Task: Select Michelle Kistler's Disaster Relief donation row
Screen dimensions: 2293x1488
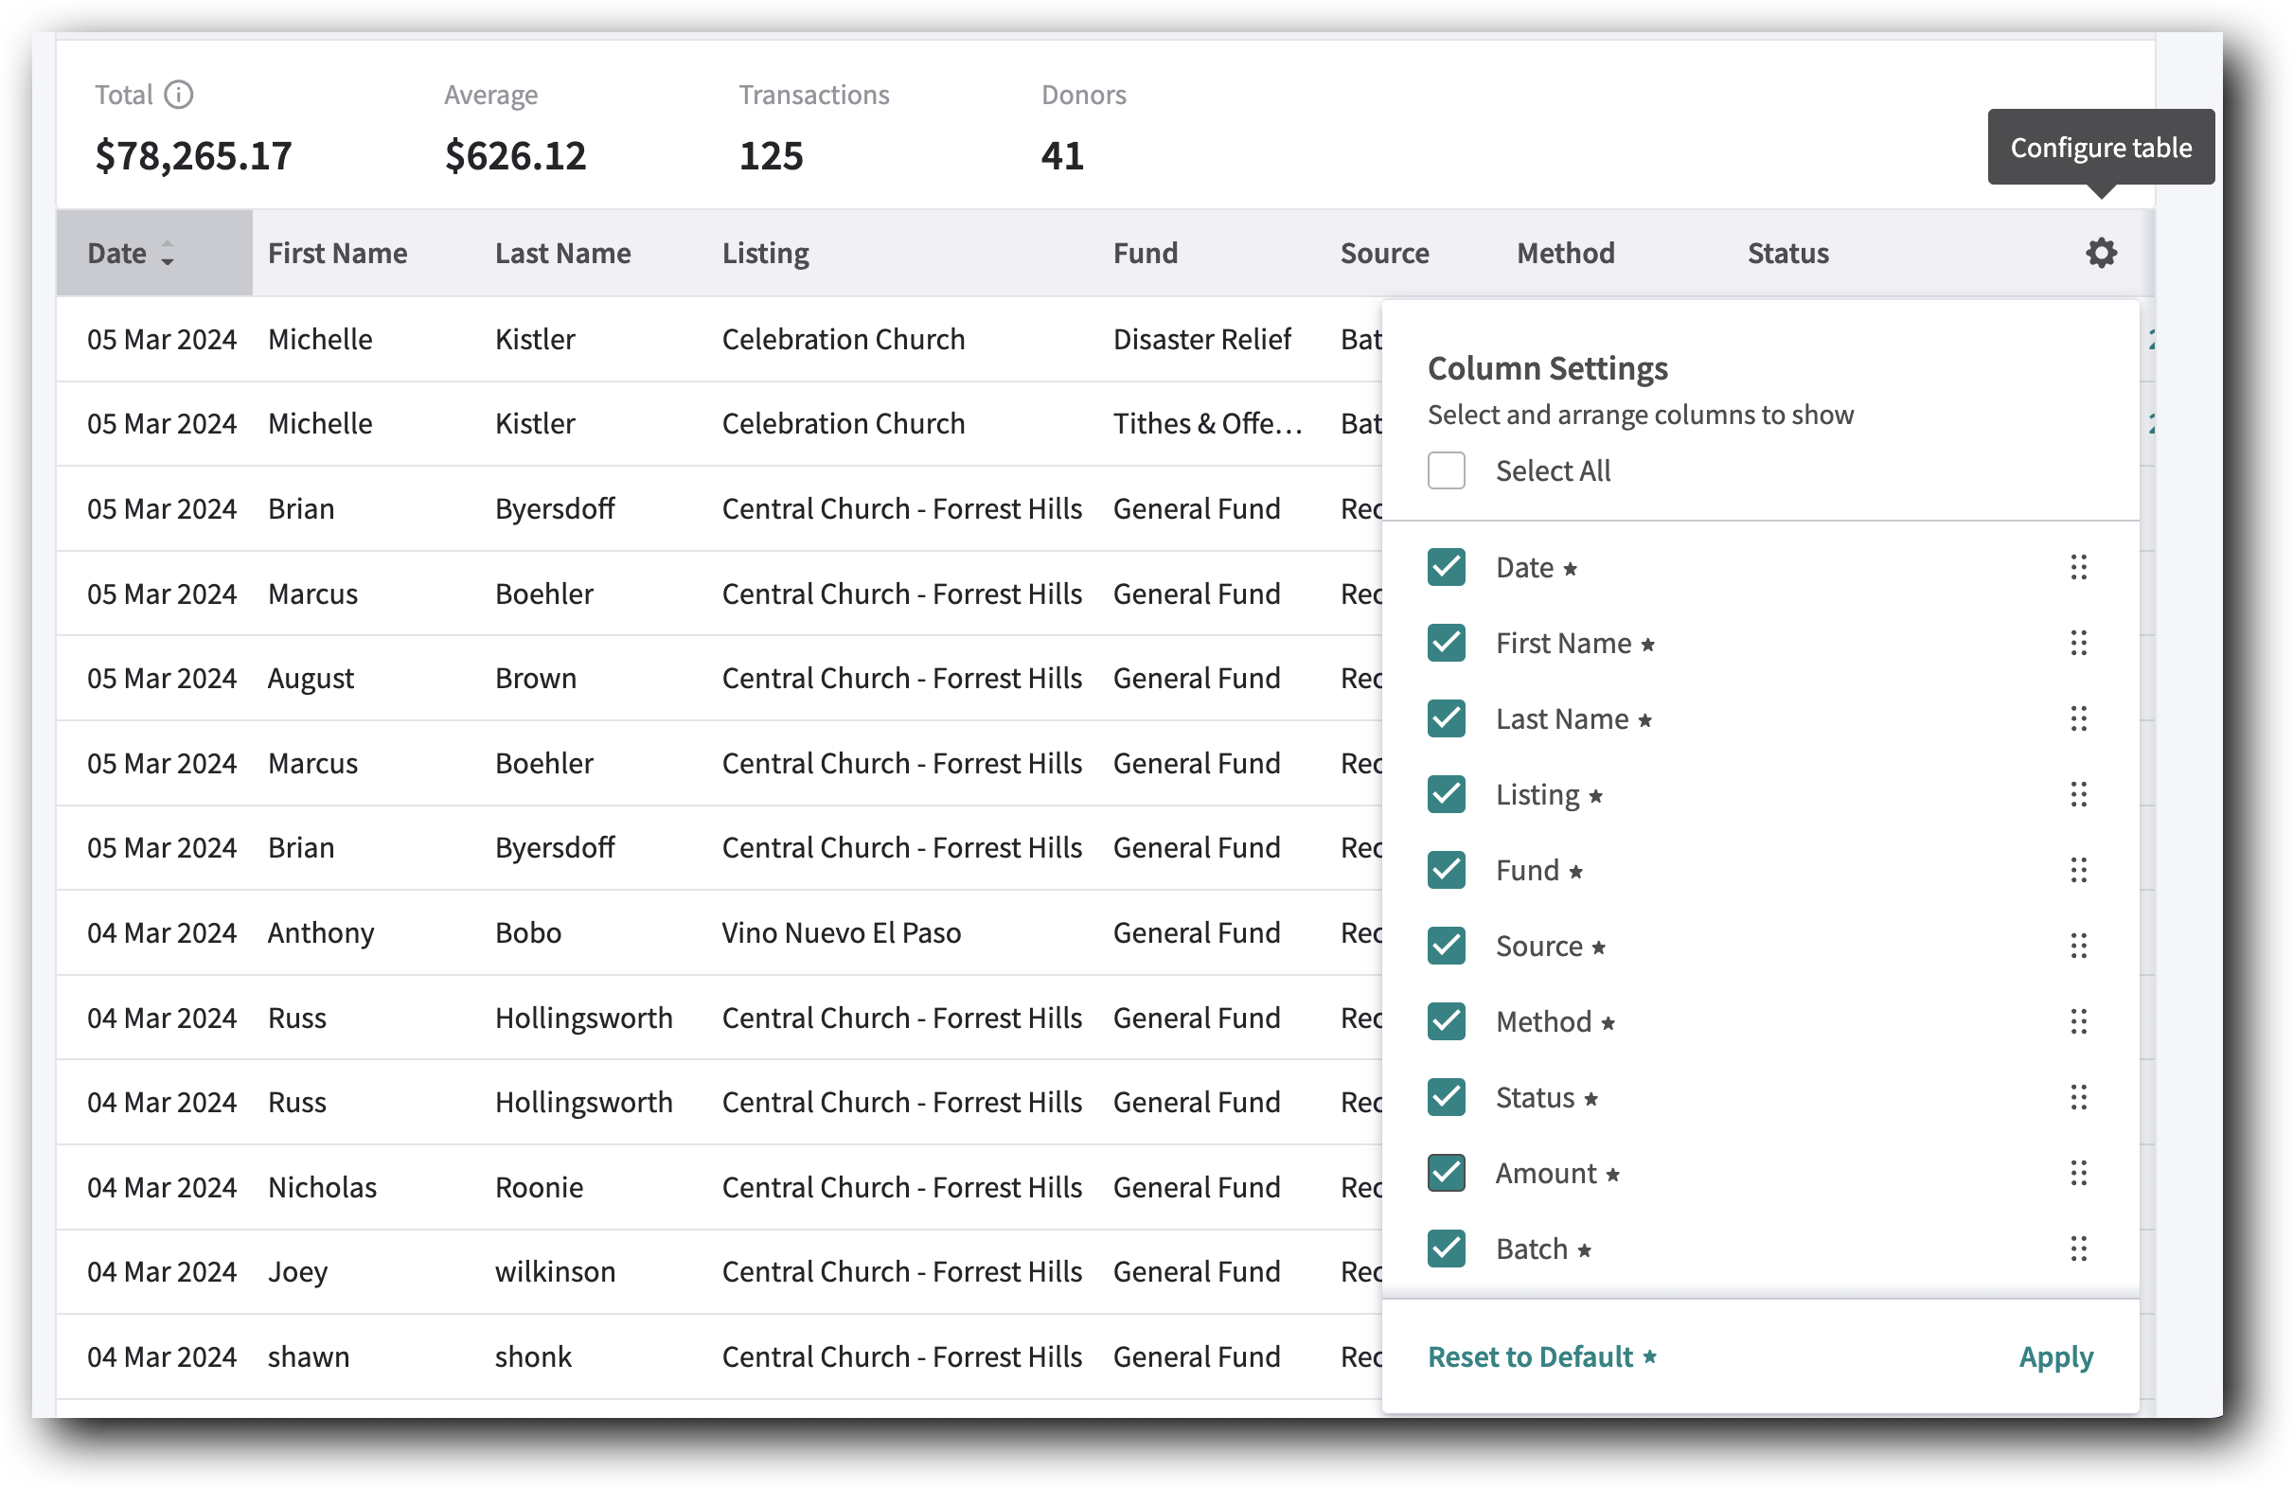Action: point(674,339)
